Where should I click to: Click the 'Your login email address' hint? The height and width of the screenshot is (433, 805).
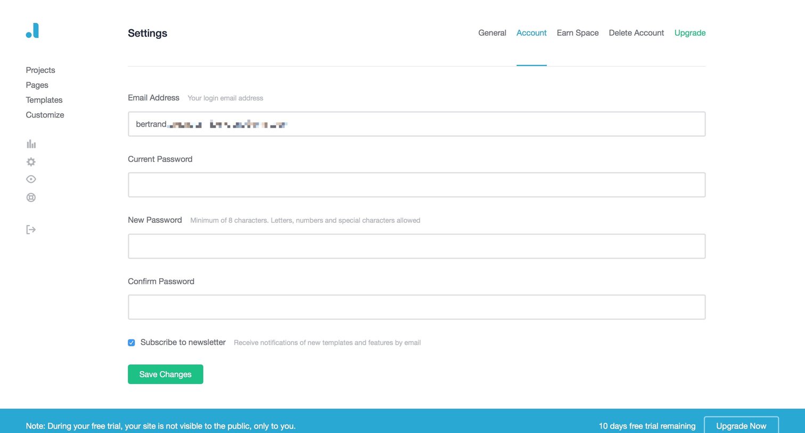click(x=225, y=98)
